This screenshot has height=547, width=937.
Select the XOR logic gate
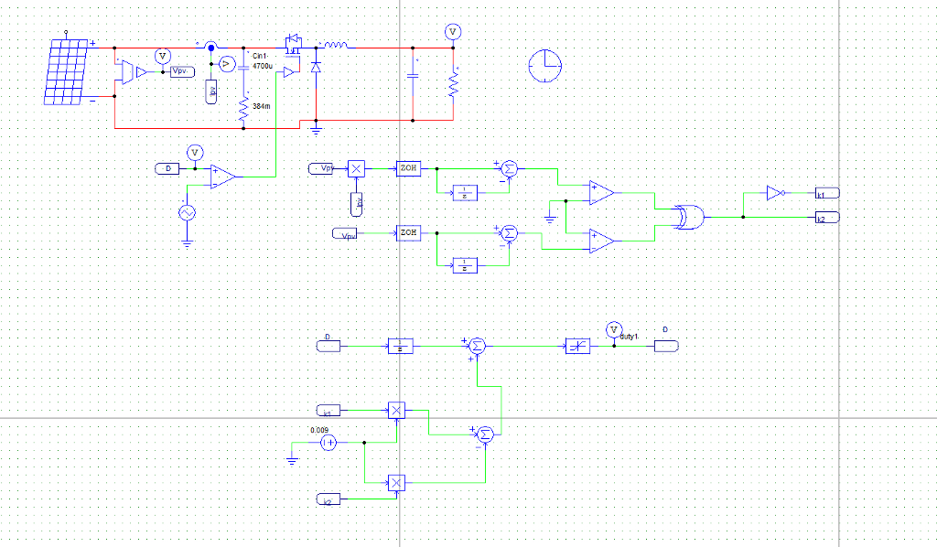(689, 218)
